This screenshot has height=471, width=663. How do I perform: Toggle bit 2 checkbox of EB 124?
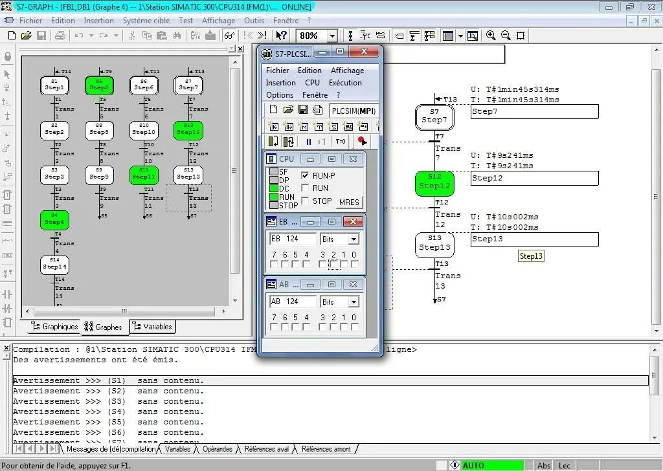click(333, 264)
